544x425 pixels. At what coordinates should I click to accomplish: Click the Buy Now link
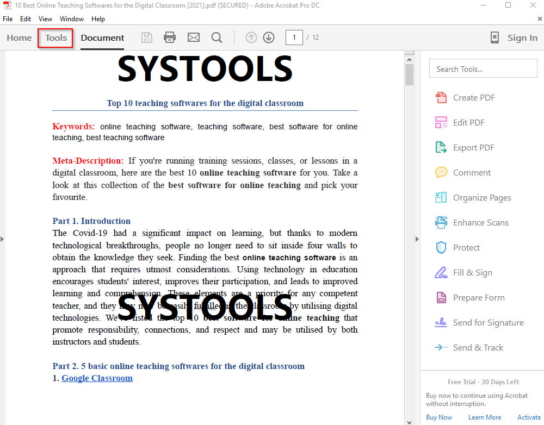[439, 417]
